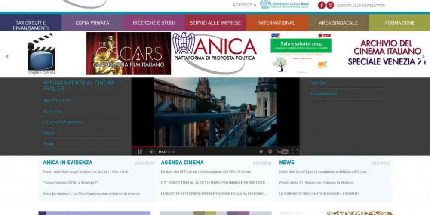Open Archivio for News
This screenshot has height=215, width=430.
coord(380,163)
